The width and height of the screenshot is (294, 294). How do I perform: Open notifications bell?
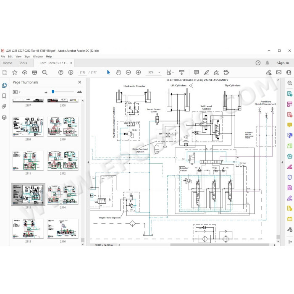[268, 63]
